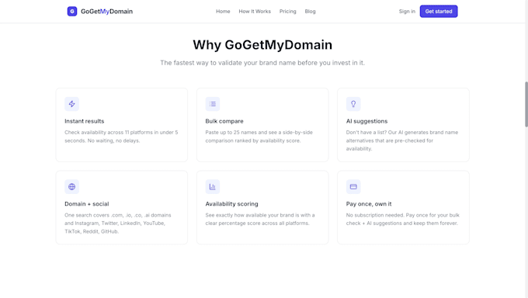
Task: Click the 'One search covers .com' description
Action: pos(118,223)
